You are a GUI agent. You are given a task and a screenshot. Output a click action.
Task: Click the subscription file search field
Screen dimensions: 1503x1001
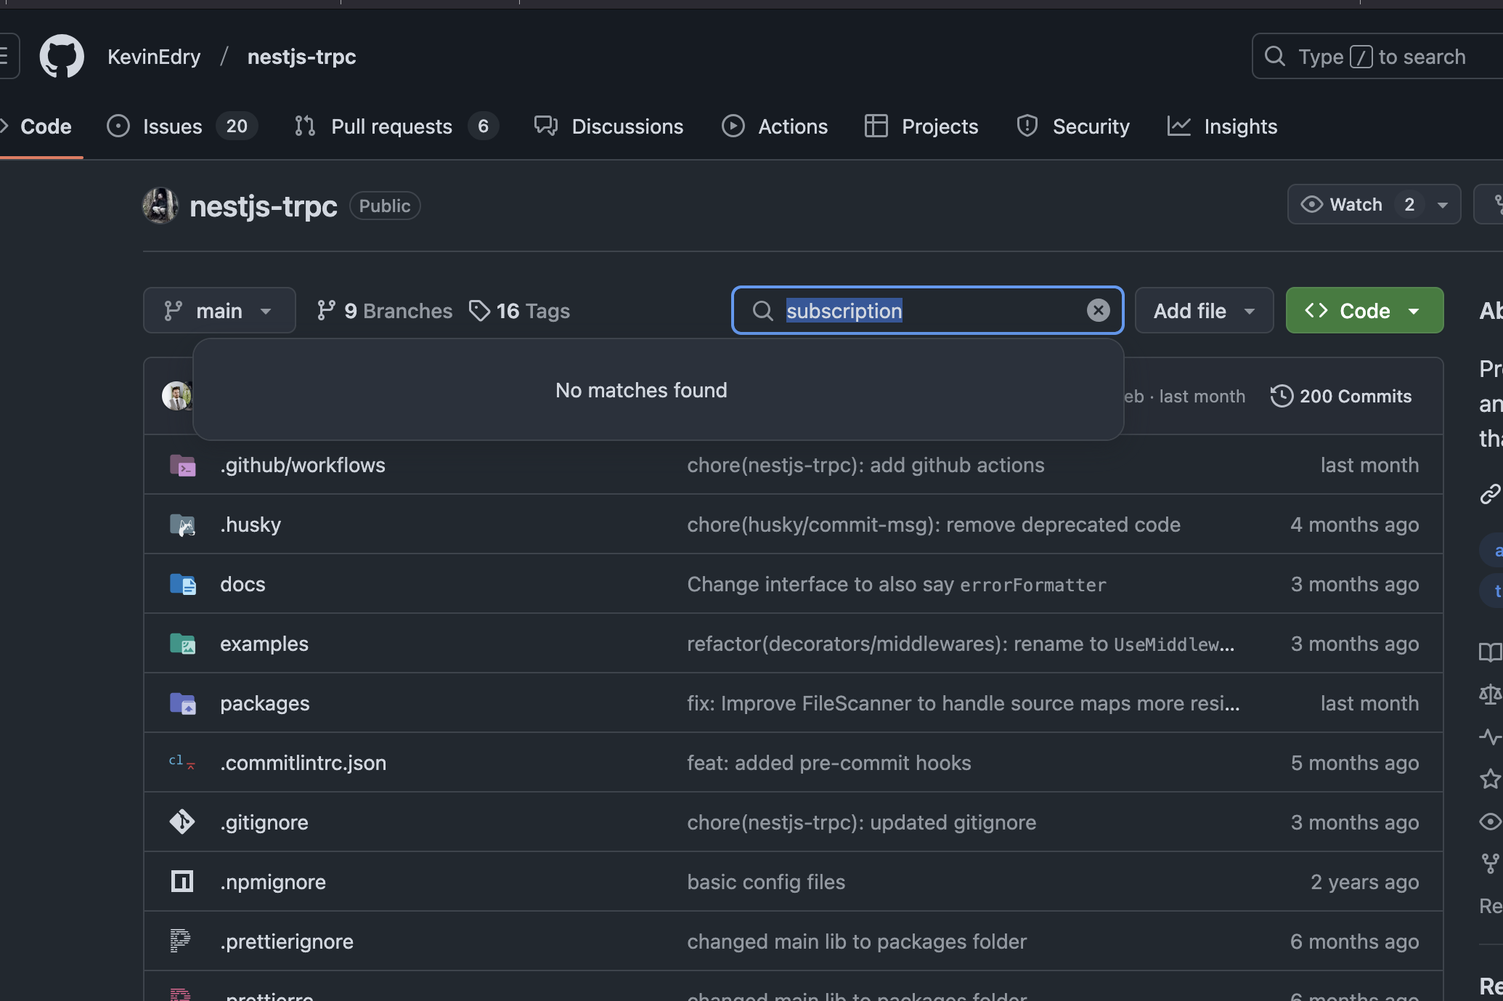(928, 310)
